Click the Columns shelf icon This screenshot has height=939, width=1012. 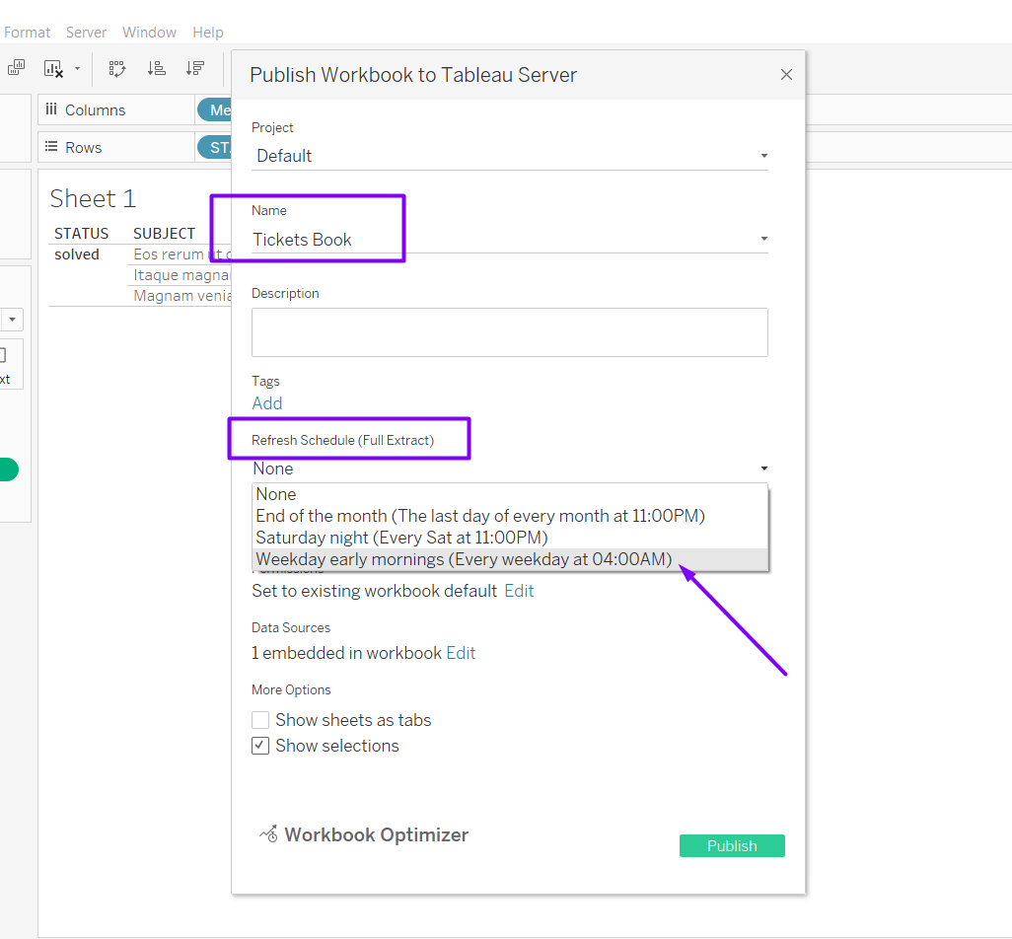coord(51,109)
